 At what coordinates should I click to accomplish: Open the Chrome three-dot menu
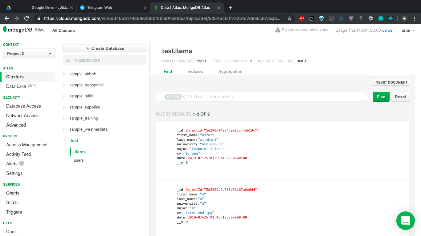click(x=414, y=18)
